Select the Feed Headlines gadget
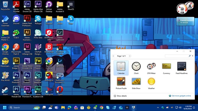 click(x=182, y=68)
